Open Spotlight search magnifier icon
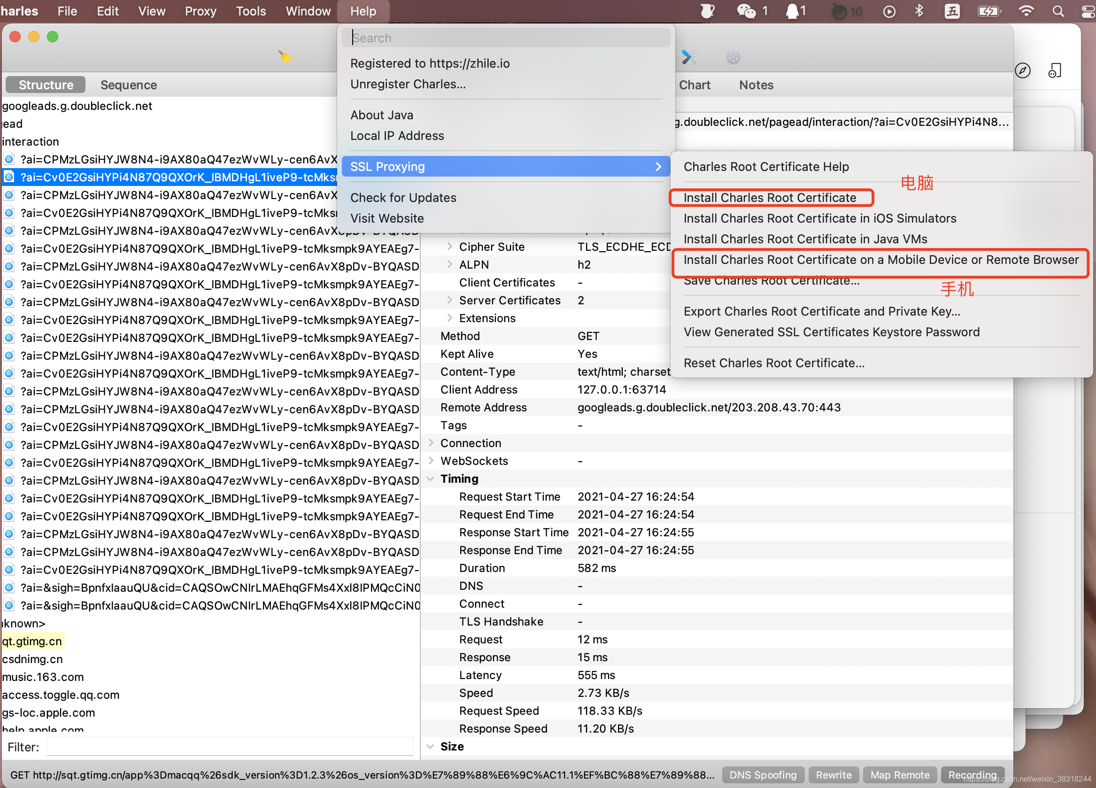Image resolution: width=1096 pixels, height=788 pixels. click(x=1058, y=11)
